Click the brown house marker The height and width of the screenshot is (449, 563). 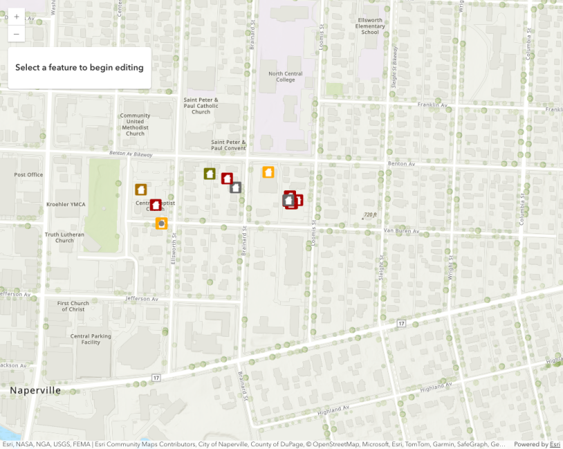click(x=141, y=190)
